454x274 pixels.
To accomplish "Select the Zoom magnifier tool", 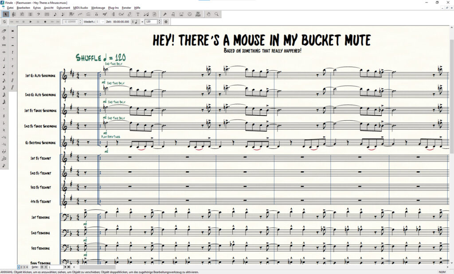I will [x=217, y=14].
